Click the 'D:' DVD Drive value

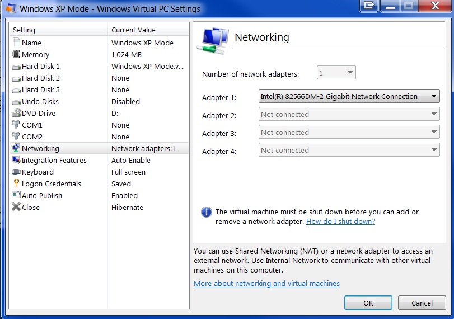coord(115,114)
